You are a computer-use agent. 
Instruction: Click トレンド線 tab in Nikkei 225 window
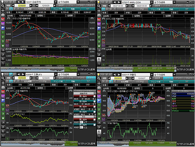pos(58,9)
